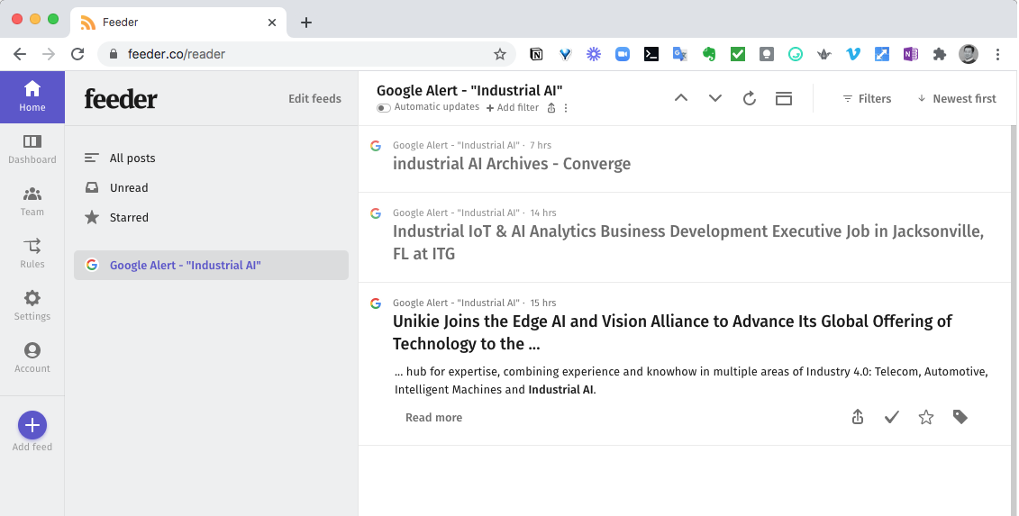Open Industrial IoT Jacksonville job post

click(687, 242)
